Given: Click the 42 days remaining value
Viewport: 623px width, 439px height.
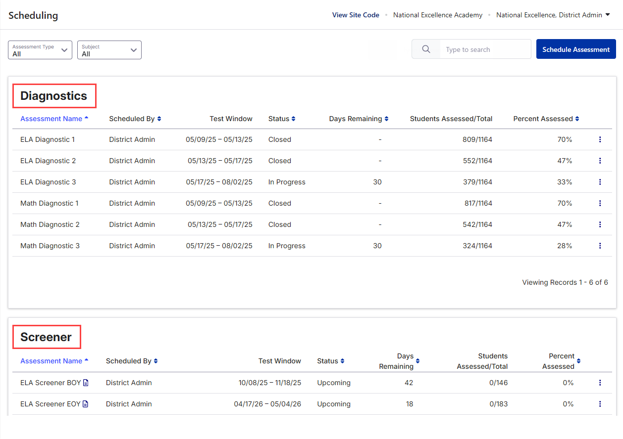Looking at the screenshot, I should click(409, 383).
